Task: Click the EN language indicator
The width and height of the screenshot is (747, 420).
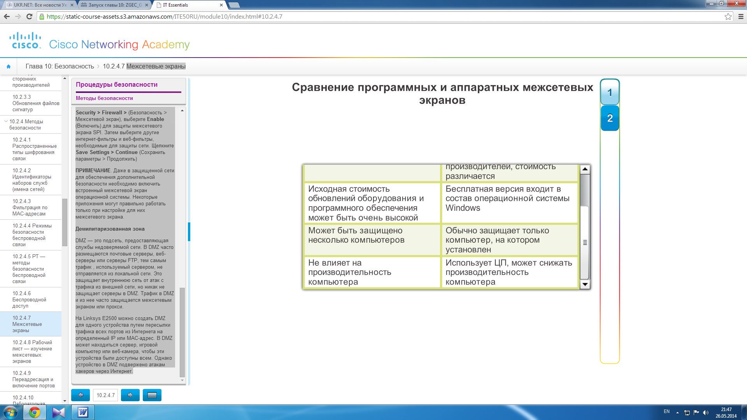Action: click(x=666, y=411)
